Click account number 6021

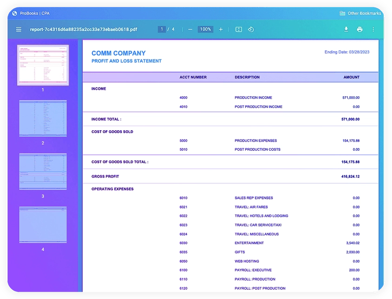click(183, 207)
